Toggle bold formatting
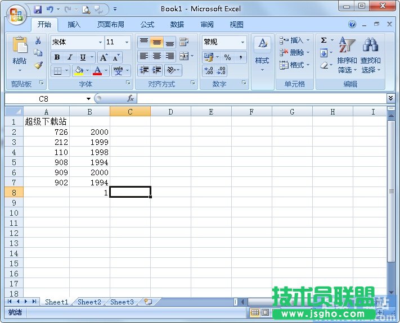 (x=57, y=57)
